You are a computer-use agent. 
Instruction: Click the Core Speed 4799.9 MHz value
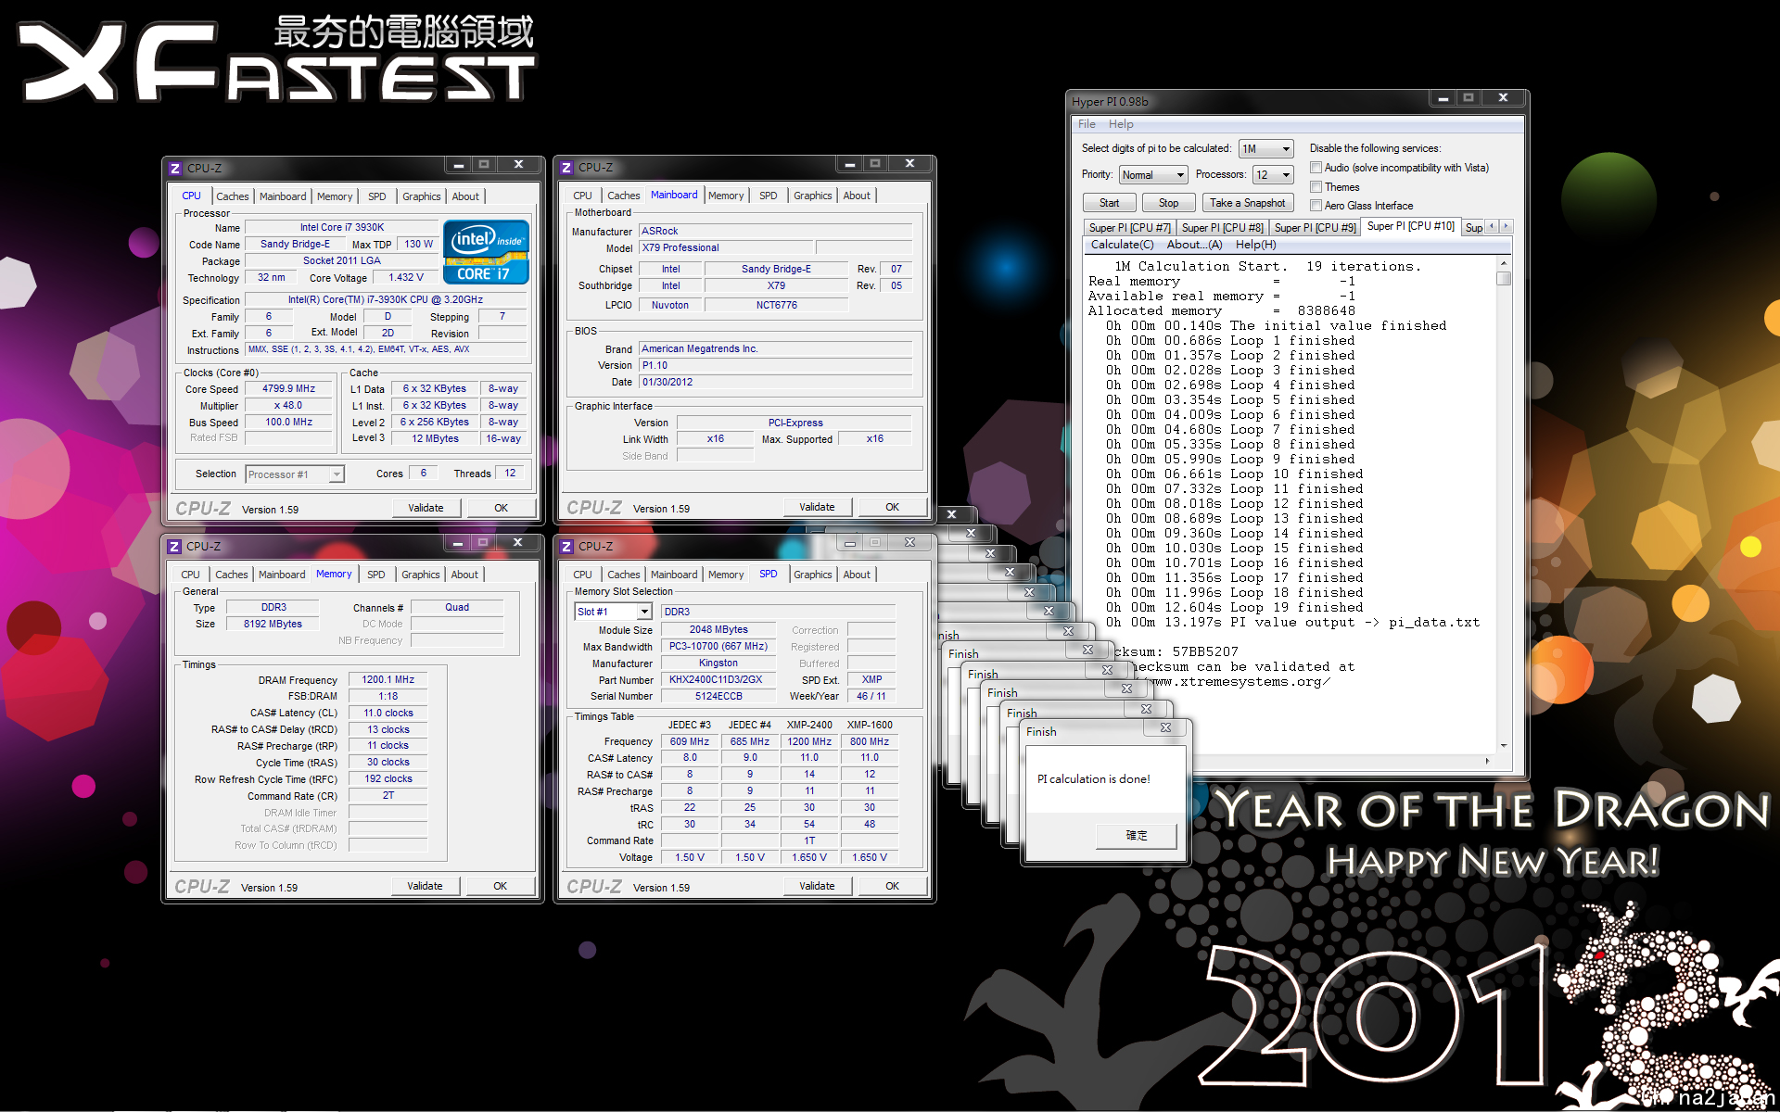pos(288,389)
